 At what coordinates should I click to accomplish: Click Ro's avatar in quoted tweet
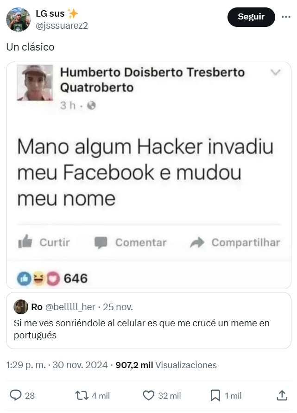coord(21,307)
